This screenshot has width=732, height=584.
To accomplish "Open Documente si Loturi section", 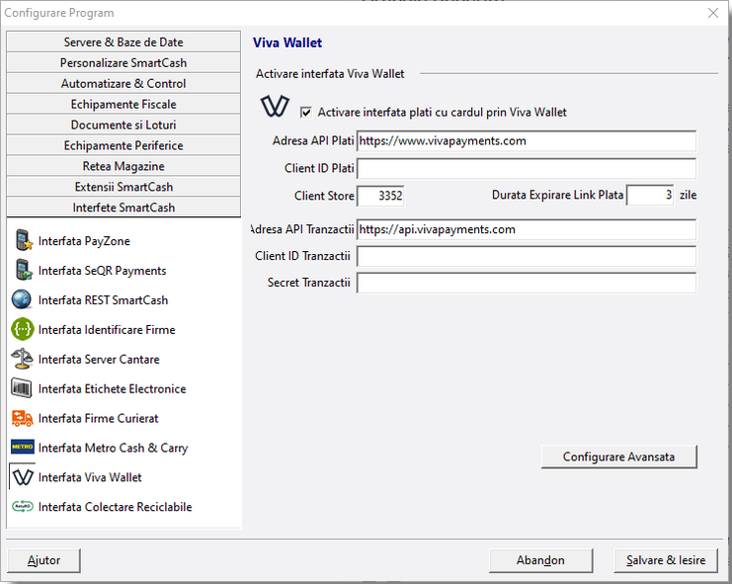I will 123,125.
